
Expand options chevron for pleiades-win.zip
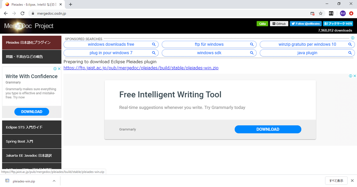(54, 181)
